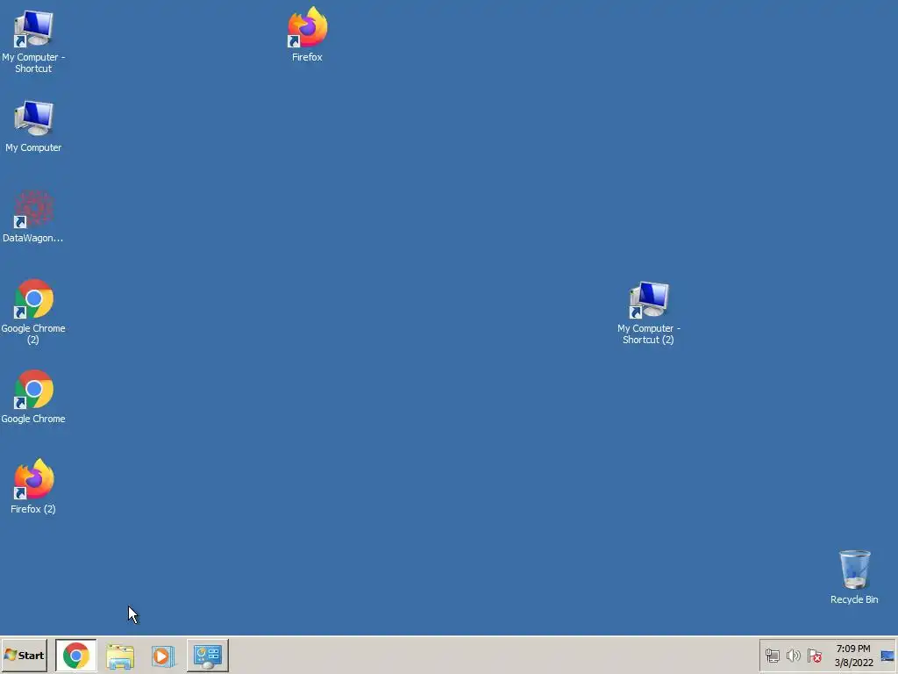Open Google Chrome from the taskbar

click(x=76, y=655)
